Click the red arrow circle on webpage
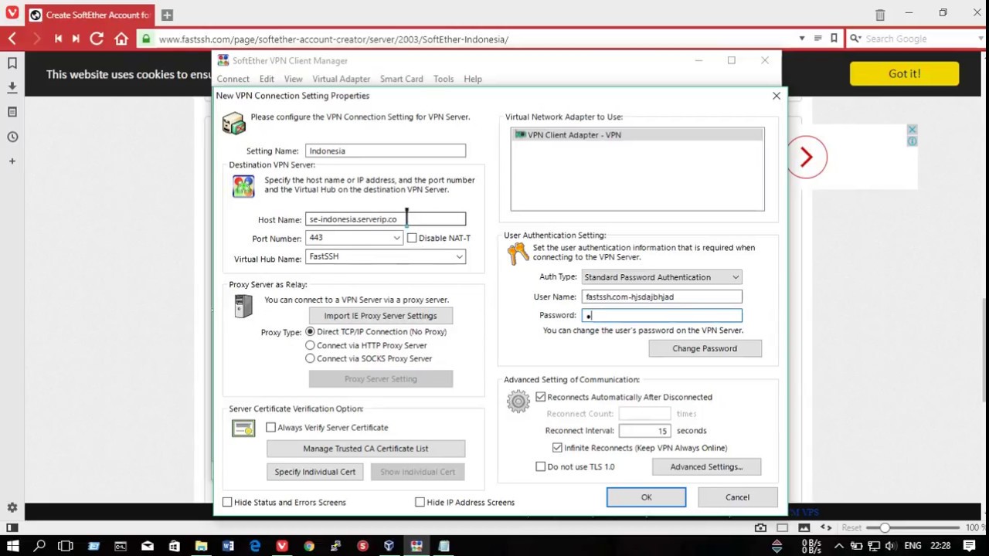Image resolution: width=989 pixels, height=556 pixels. tap(807, 158)
